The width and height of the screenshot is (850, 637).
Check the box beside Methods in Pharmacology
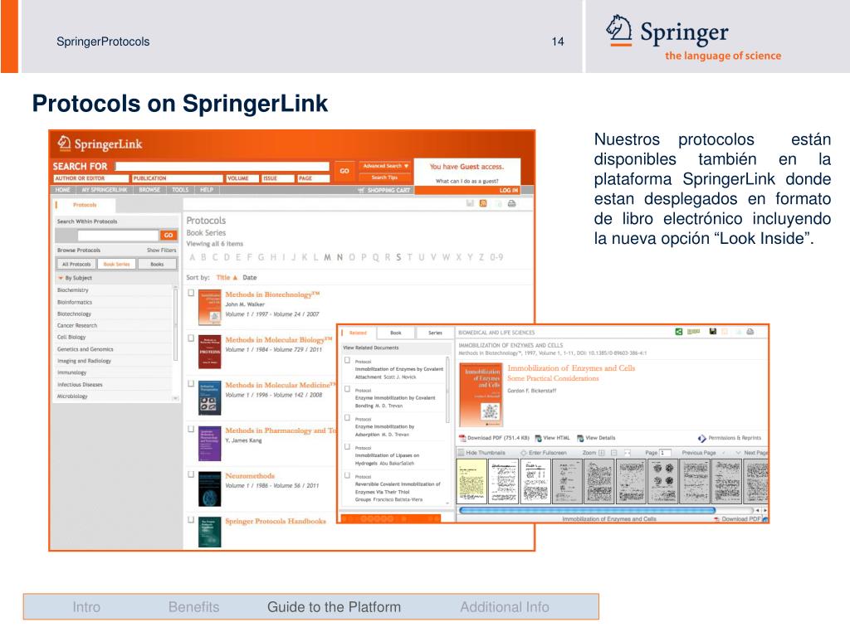point(191,429)
